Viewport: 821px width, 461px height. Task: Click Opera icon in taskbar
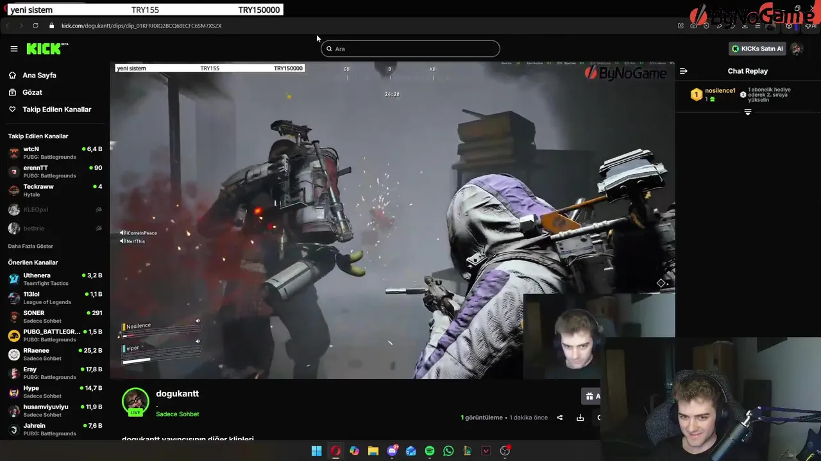click(335, 451)
